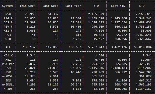This screenshot has height=94, width=155.
Task: Click WIU Last YTD value 260.396
Action: pos(121,39)
